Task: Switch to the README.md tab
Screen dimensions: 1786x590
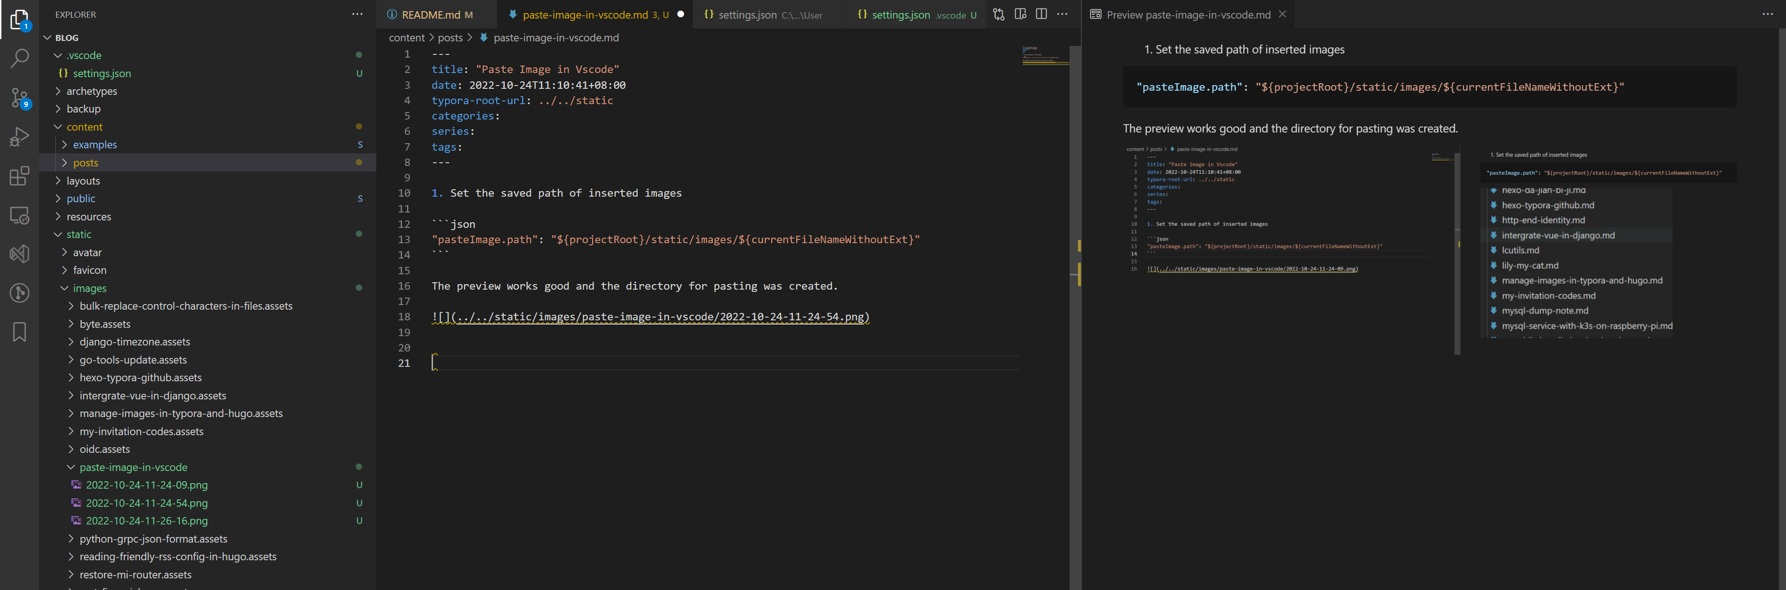Action: pos(430,14)
